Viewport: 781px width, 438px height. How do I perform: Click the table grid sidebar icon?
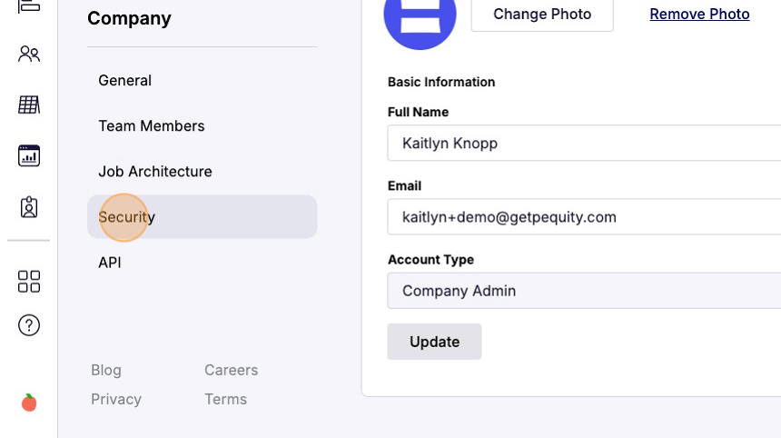[x=29, y=105]
